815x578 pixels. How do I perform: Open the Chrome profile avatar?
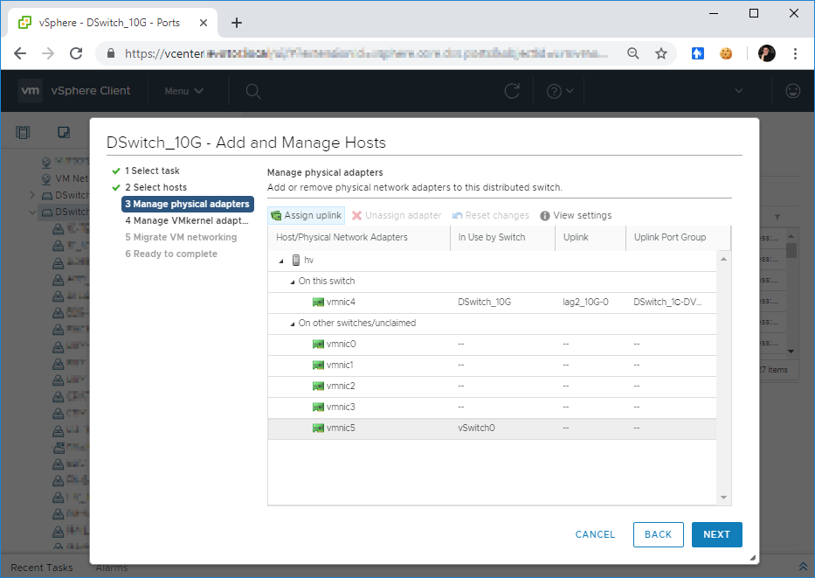click(767, 53)
